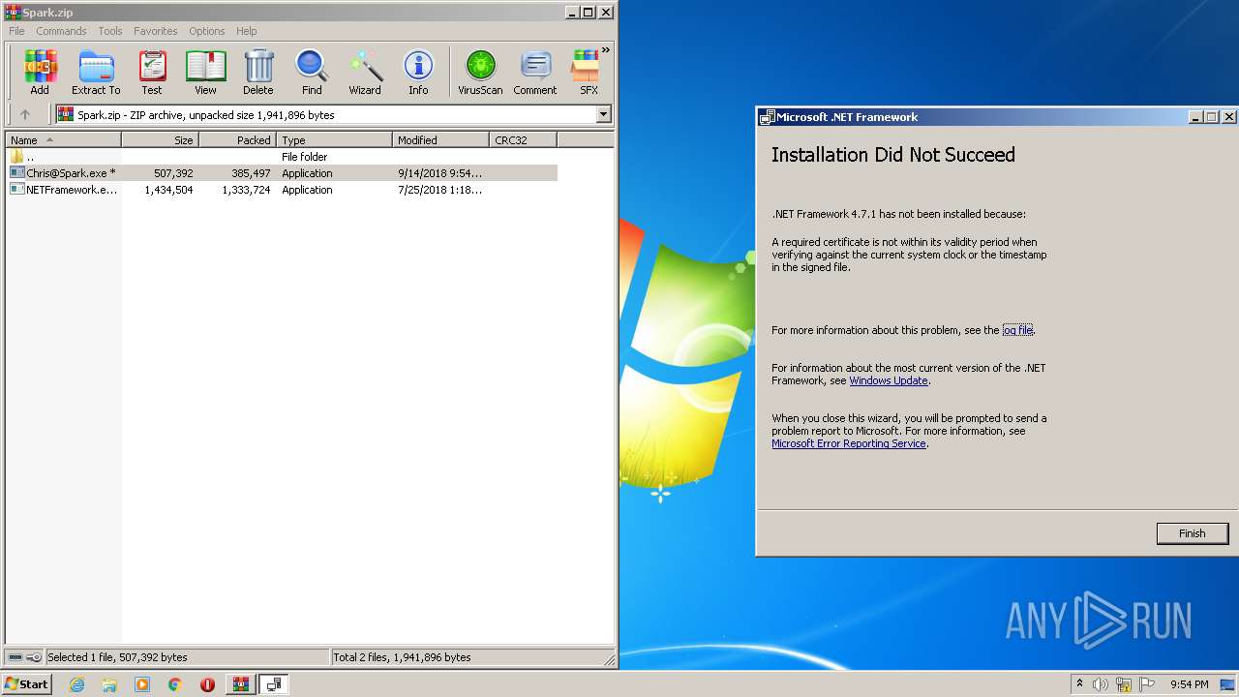Click the Find magnifier icon
The width and height of the screenshot is (1239, 697).
pyautogui.click(x=312, y=73)
